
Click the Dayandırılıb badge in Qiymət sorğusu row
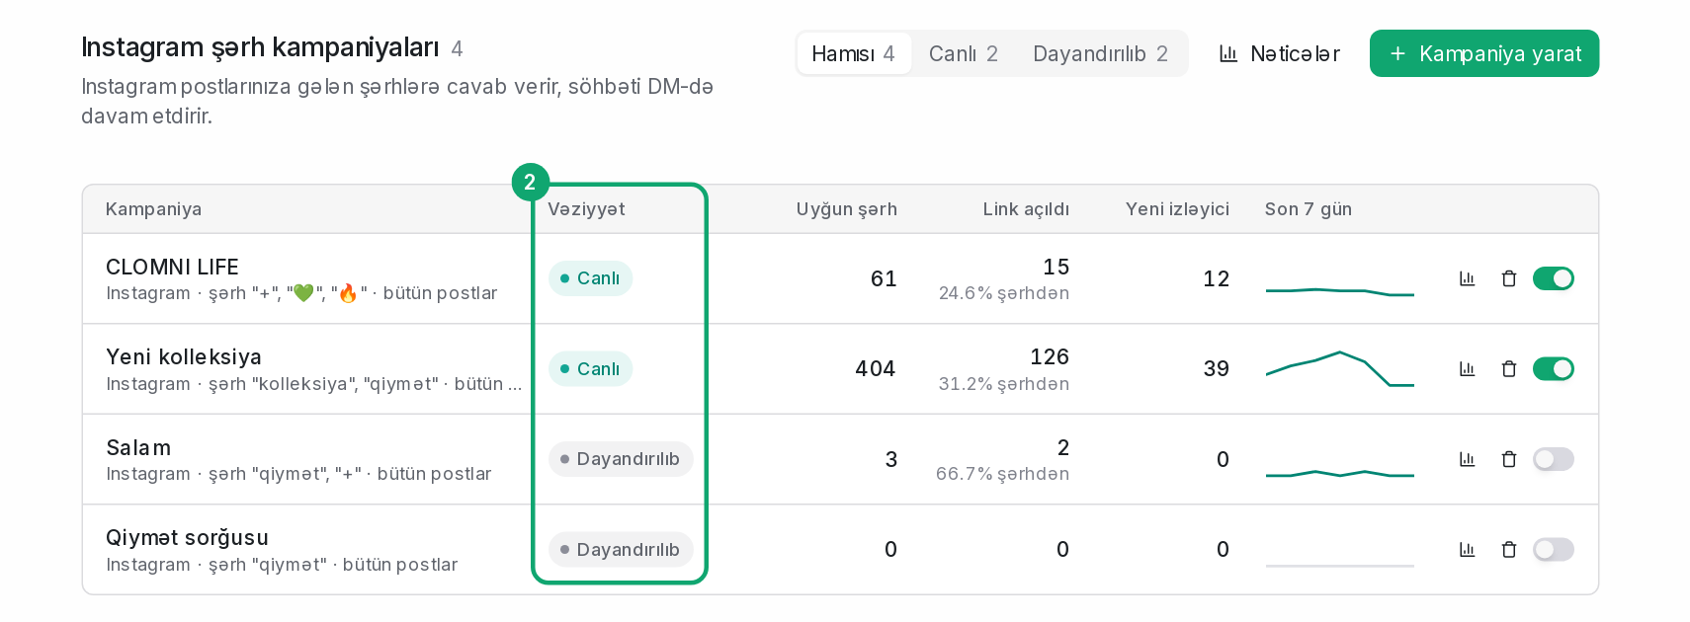(x=621, y=549)
